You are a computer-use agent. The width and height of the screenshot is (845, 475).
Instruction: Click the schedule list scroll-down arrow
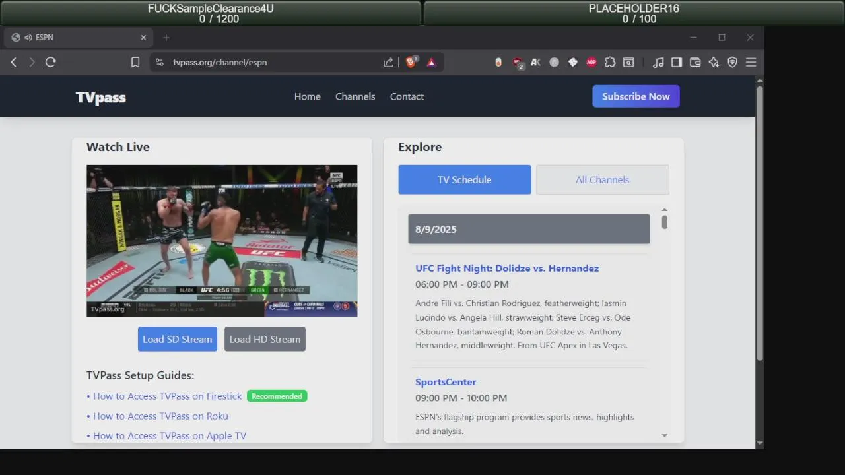664,435
